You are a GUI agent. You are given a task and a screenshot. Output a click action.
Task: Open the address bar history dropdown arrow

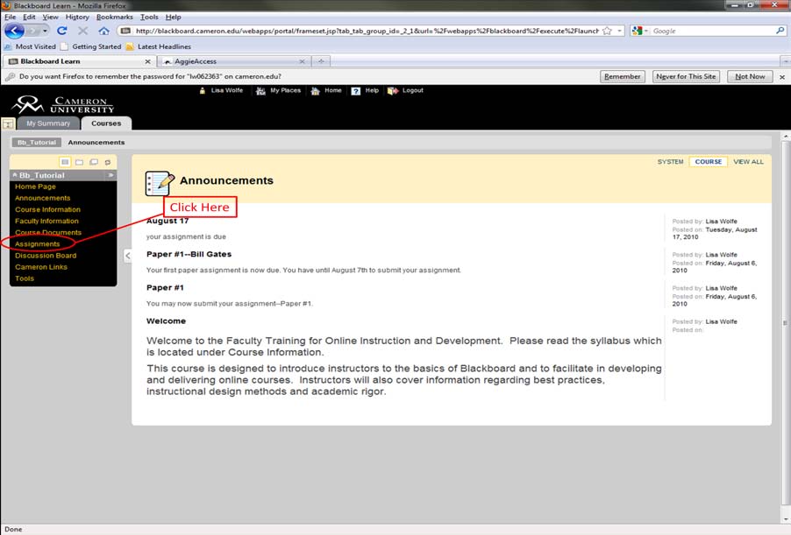[619, 31]
